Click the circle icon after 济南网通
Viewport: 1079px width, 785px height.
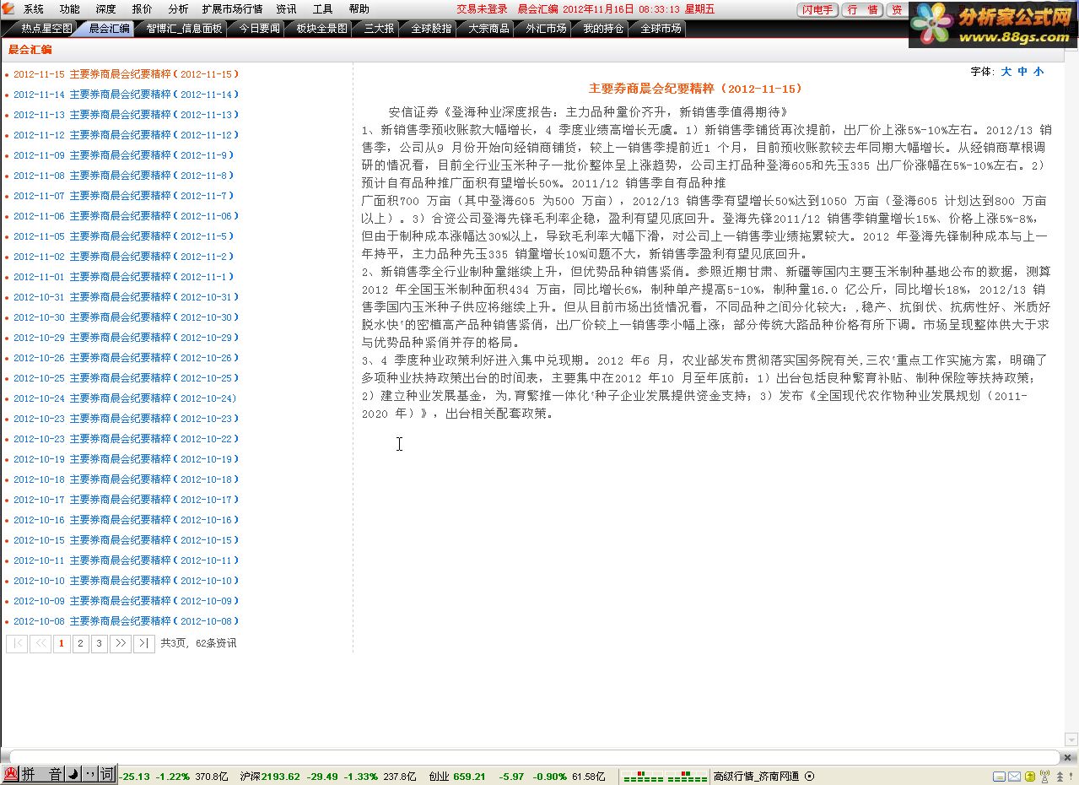pyautogui.click(x=810, y=777)
